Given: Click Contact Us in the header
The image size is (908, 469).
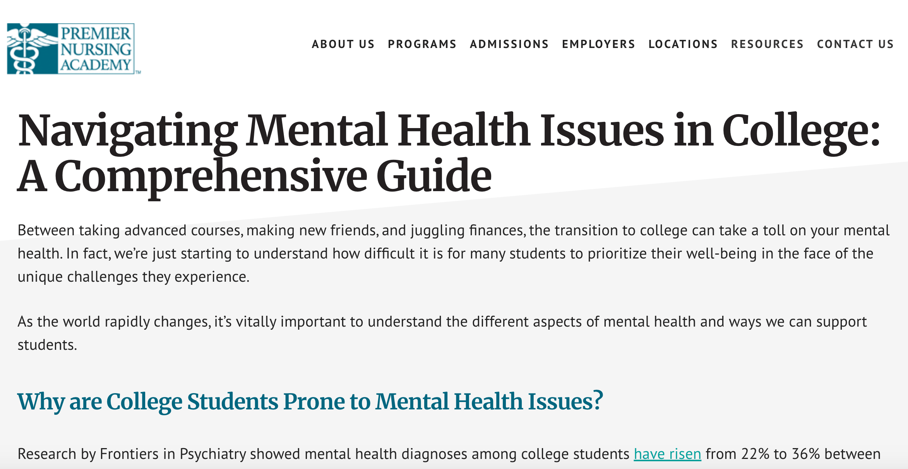Looking at the screenshot, I should (x=855, y=44).
